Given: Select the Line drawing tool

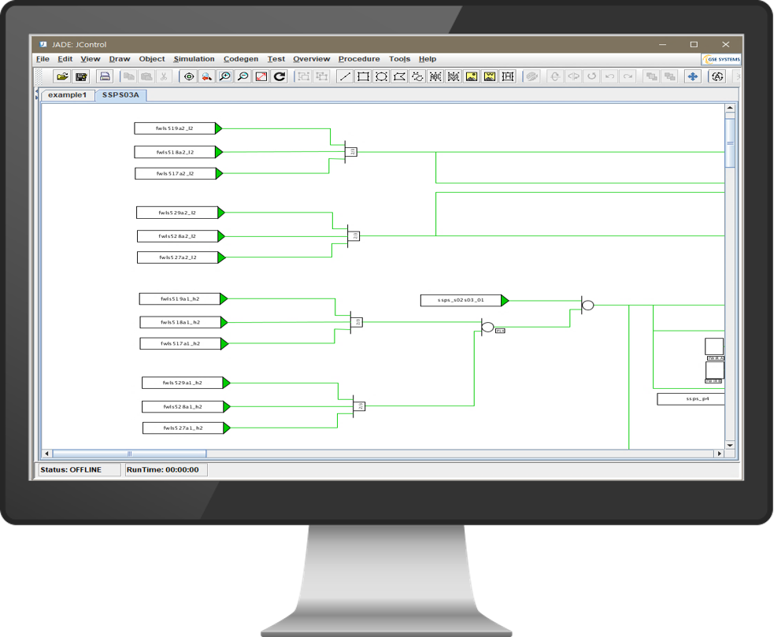Looking at the screenshot, I should pos(345,76).
